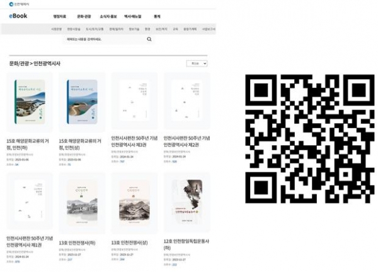Click the 문화/관광 > 인천광역시사 breadcrumb heading
This screenshot has width=378, height=272.
tap(35, 63)
